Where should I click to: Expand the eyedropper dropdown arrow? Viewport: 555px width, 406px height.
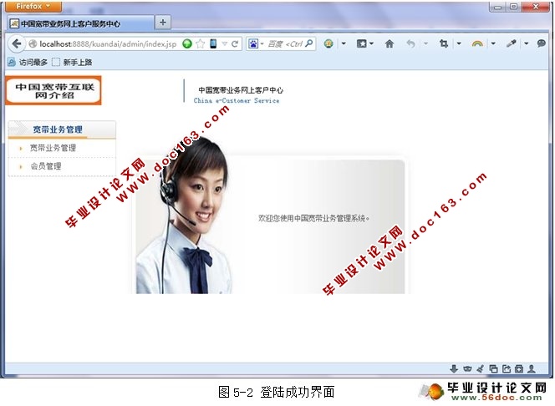click(527, 43)
